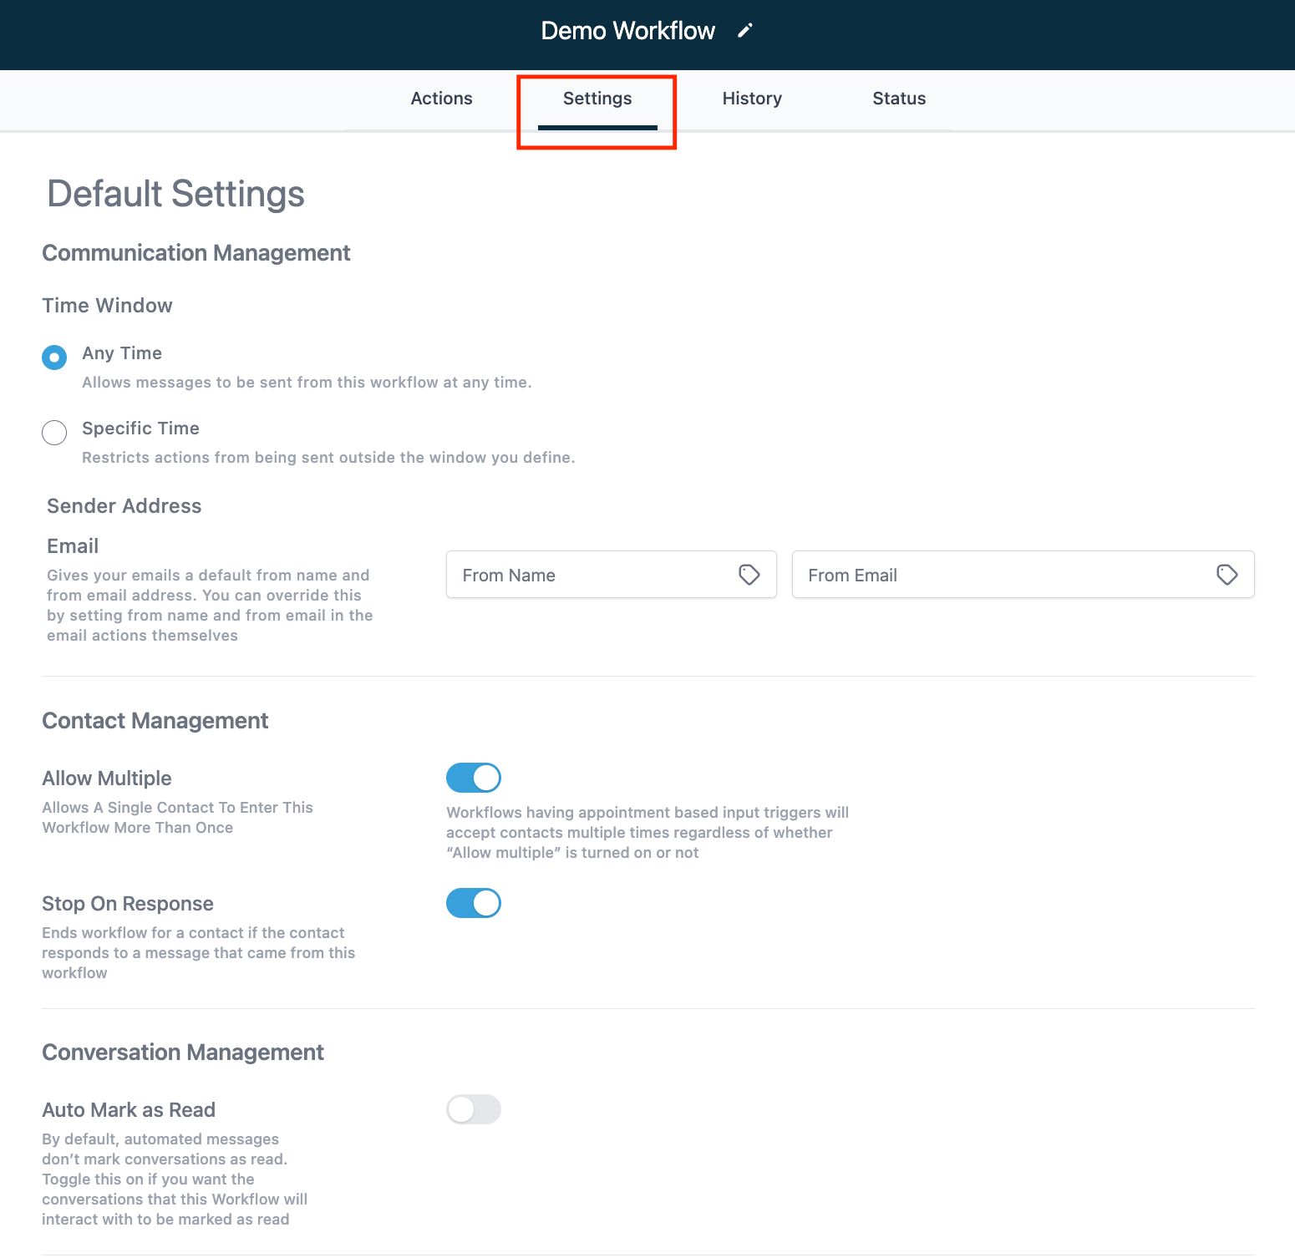The width and height of the screenshot is (1295, 1258).
Task: Click the Any Time option label
Action: (122, 353)
